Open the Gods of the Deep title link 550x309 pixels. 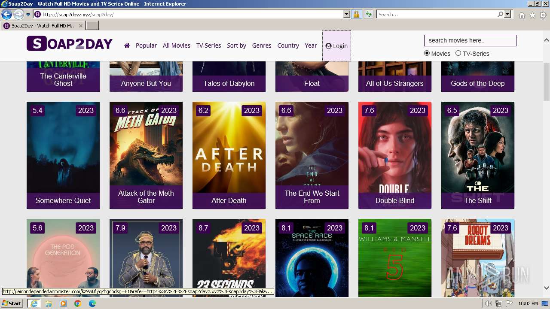(x=478, y=83)
